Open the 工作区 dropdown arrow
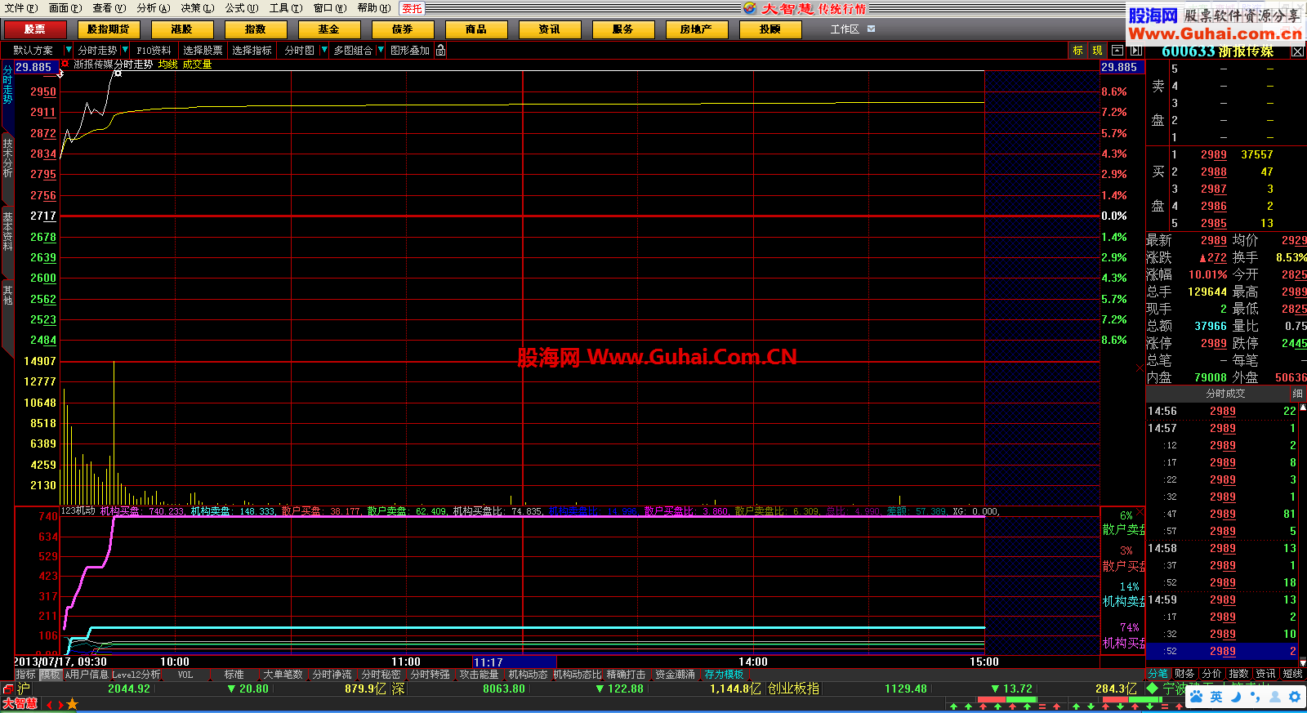Viewport: 1307px width, 713px height. click(x=871, y=29)
